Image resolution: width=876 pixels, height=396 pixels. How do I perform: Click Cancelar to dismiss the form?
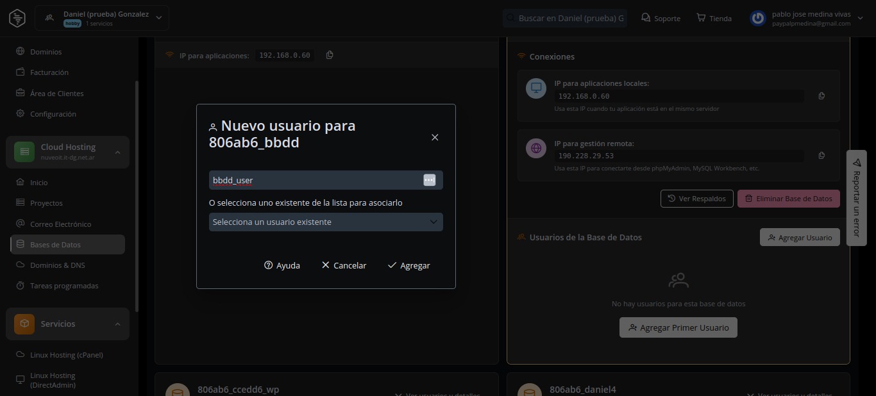tap(344, 265)
